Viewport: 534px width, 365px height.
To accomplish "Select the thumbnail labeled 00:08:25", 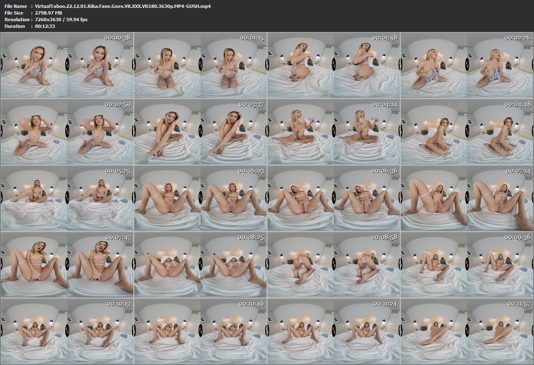I will click(x=200, y=265).
